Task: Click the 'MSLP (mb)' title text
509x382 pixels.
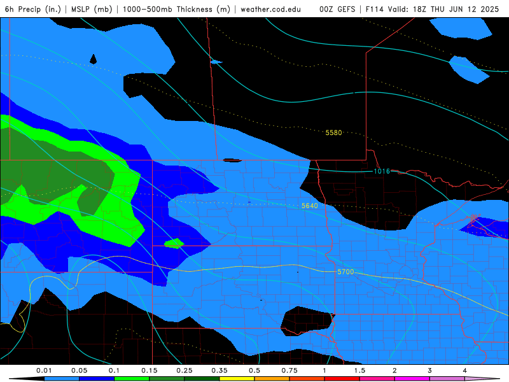Action: point(92,9)
